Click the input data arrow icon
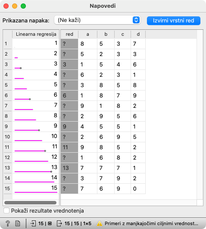This screenshot has width=206, height=229. pyautogui.click(x=33, y=223)
